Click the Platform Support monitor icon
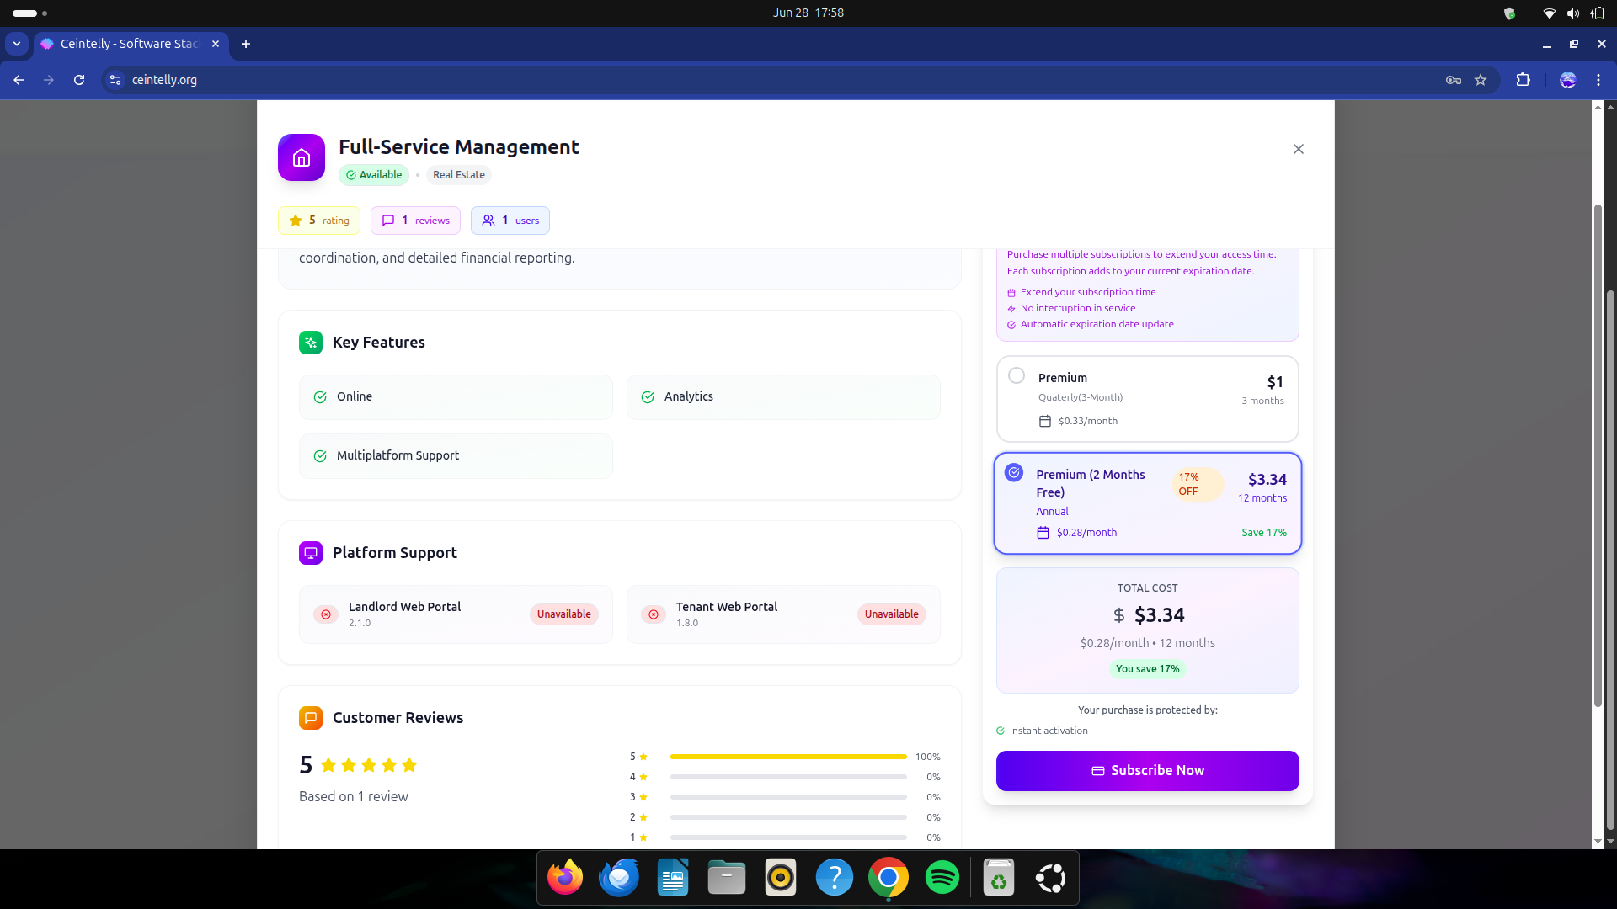Viewport: 1617px width, 909px height. [311, 553]
